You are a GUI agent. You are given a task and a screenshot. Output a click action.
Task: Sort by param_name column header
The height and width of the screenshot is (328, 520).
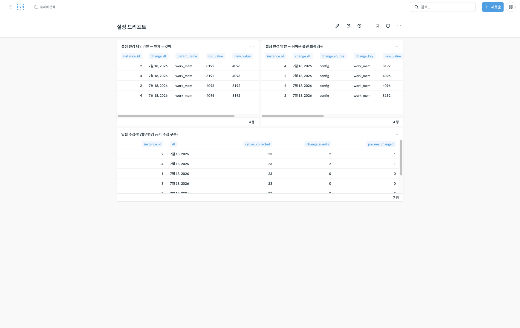click(187, 56)
